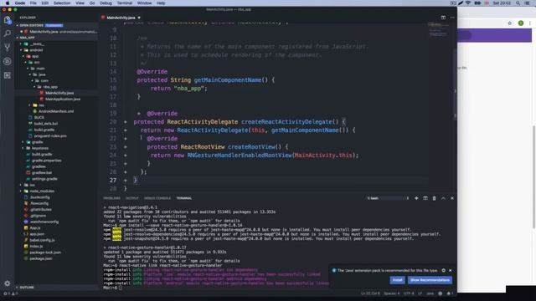
Task: Open MainApplication.java in explorer
Action: coord(63,99)
